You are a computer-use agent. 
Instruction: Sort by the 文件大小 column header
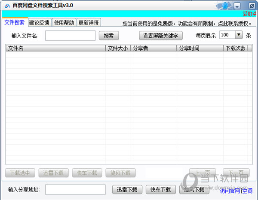click(118, 48)
